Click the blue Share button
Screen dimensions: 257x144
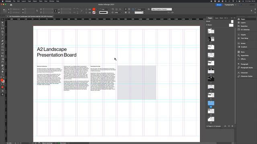(219, 5)
